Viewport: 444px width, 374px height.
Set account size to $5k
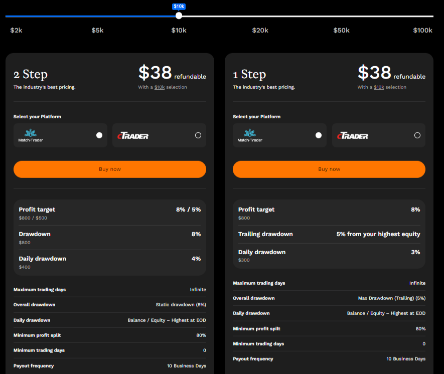tap(97, 30)
